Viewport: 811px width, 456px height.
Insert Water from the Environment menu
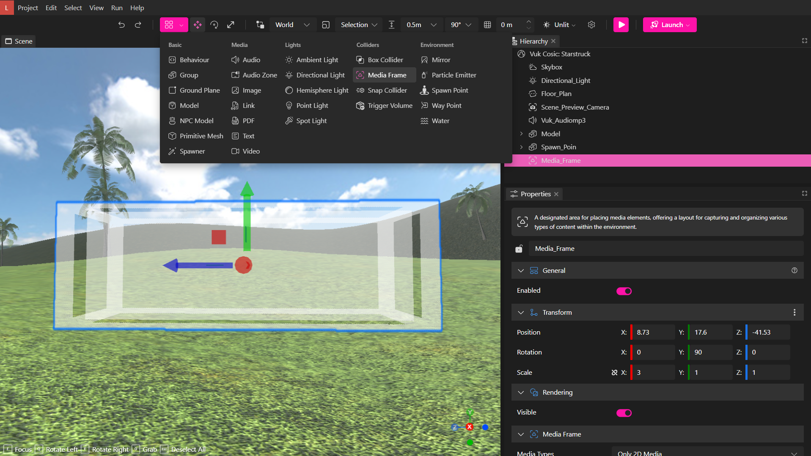coord(440,121)
